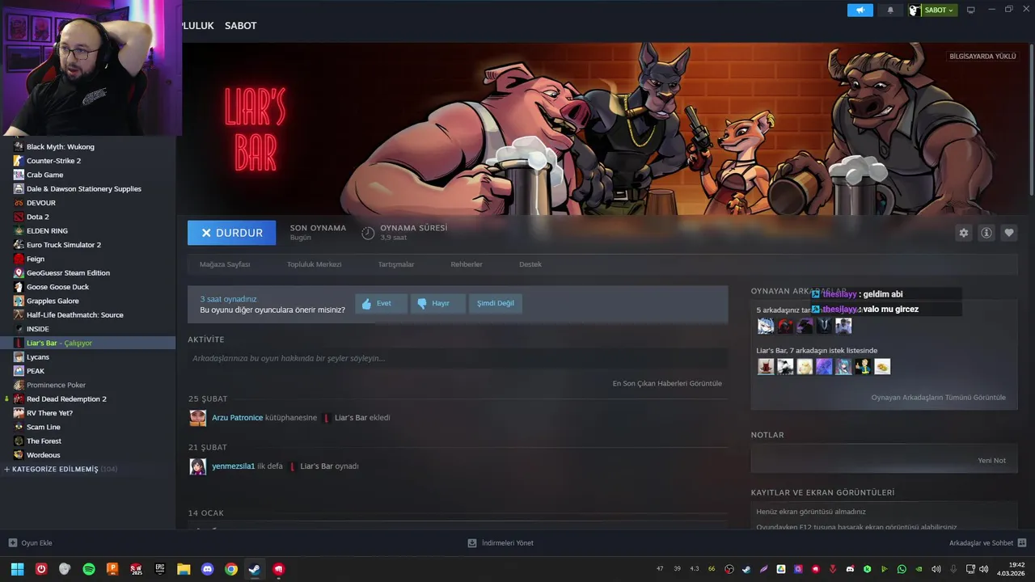1035x582 pixels.
Task: Expand the SABOT account dropdown
Action: point(940,10)
